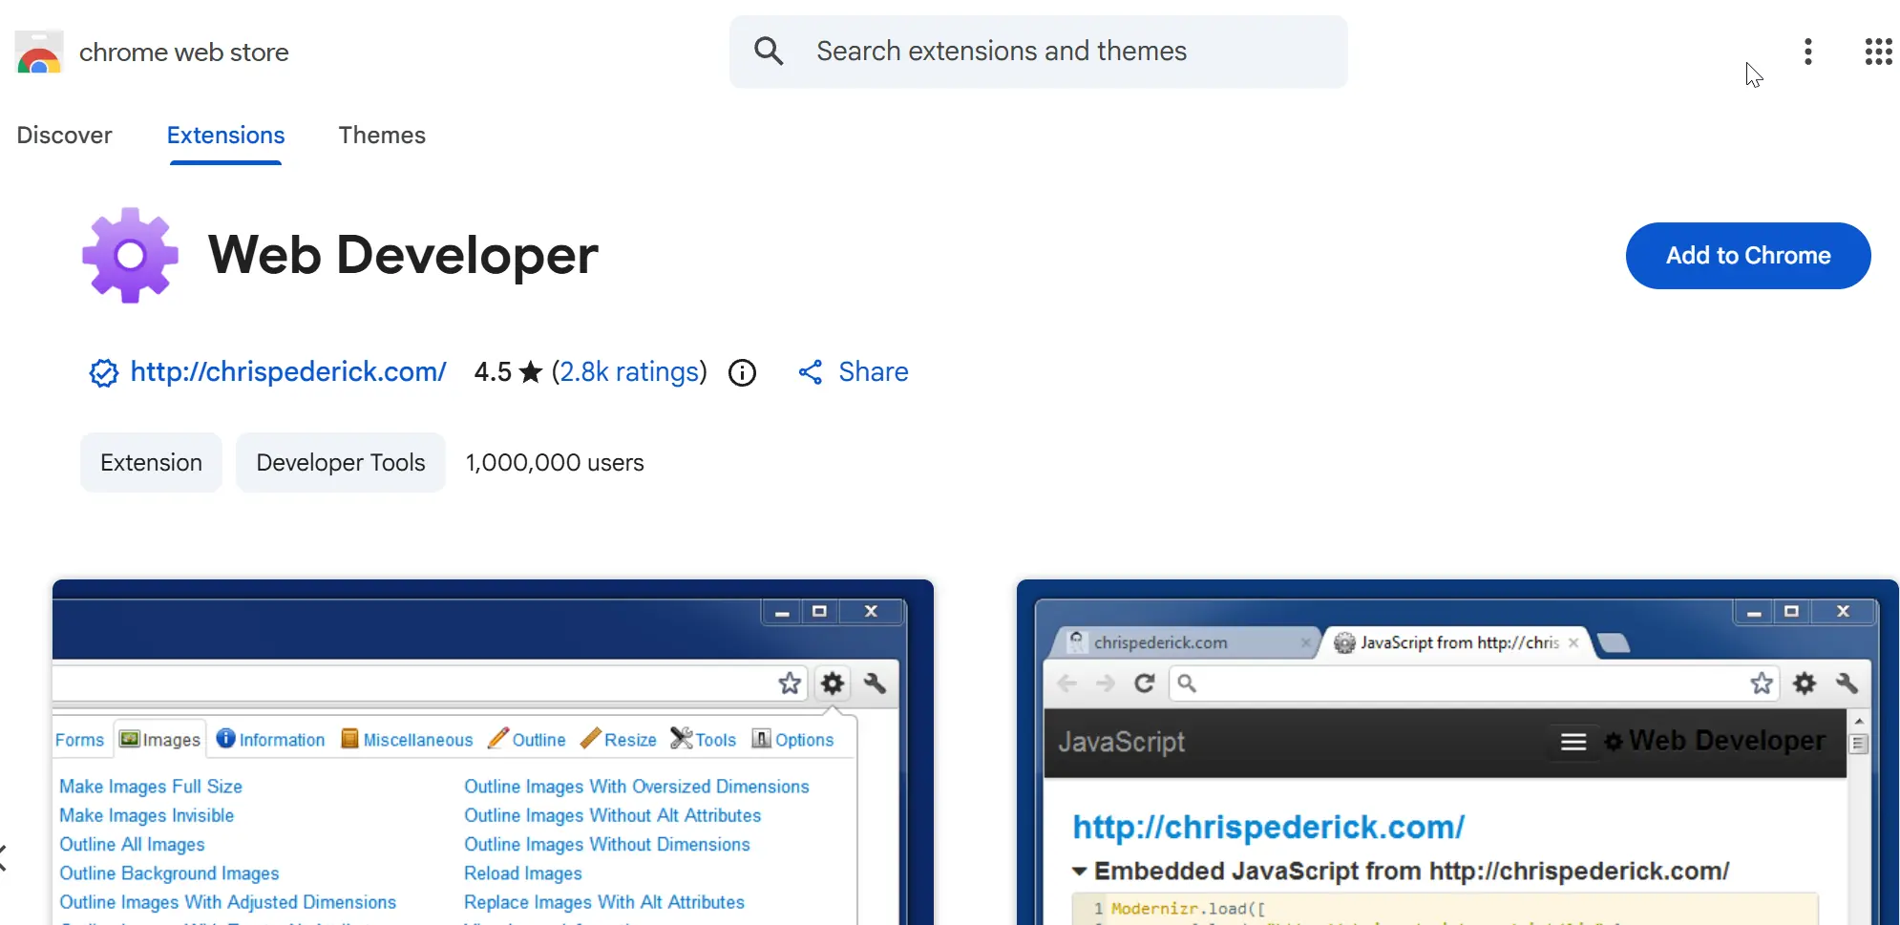Screen dimensions: 1900x925
Task: Open the second screenshot showing JavaScript view
Action: pyautogui.click(x=1458, y=752)
